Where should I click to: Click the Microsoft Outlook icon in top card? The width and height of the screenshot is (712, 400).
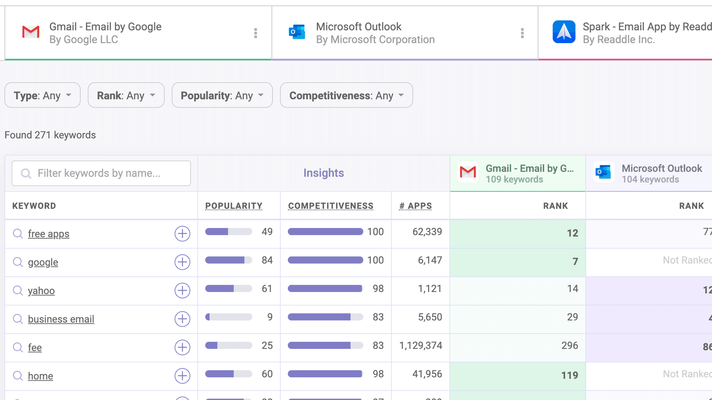[x=297, y=32]
